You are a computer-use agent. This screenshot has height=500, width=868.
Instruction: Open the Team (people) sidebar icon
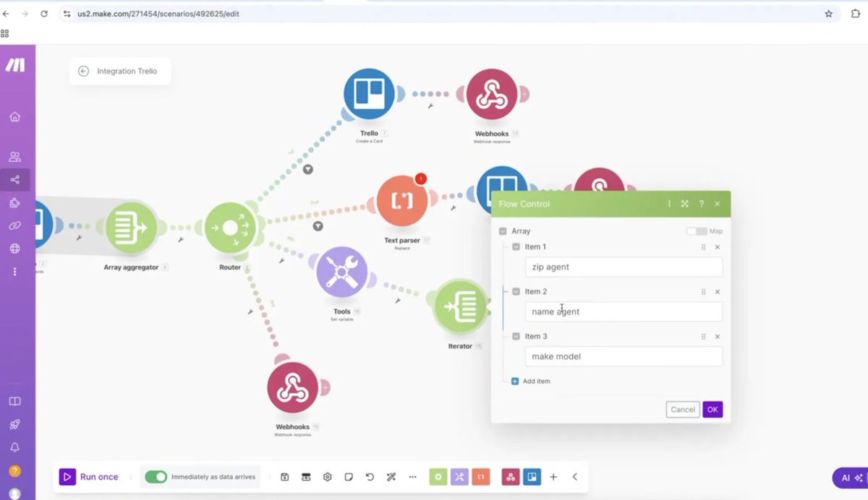click(x=15, y=157)
